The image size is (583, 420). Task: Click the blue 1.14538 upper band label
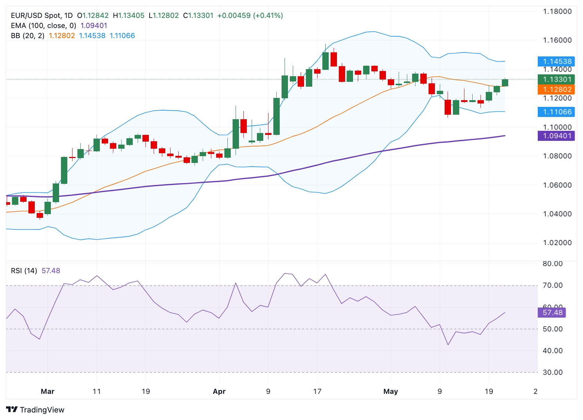tap(556, 61)
